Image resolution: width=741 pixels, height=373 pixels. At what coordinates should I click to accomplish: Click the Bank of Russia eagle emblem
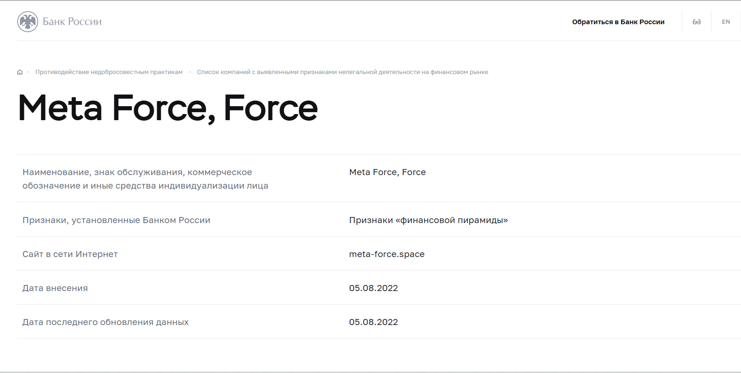(x=27, y=21)
